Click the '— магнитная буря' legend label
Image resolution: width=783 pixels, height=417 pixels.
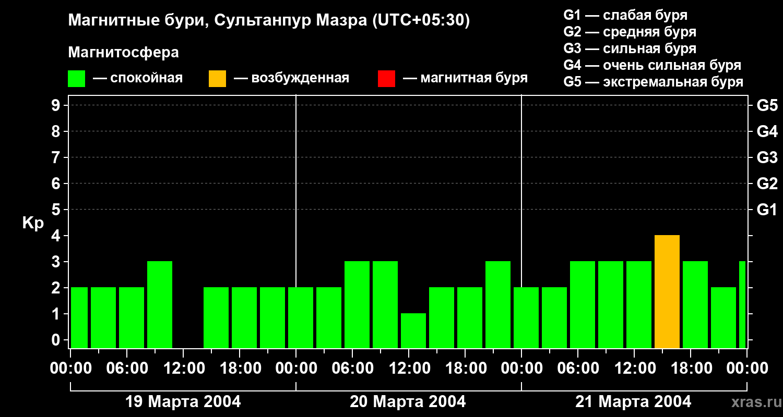pos(465,78)
